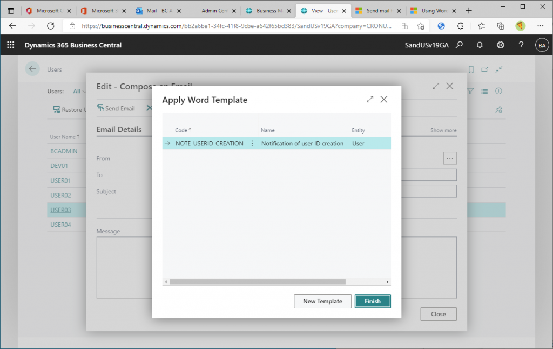Click the Entity column header
This screenshot has height=349, width=553.
pos(358,130)
